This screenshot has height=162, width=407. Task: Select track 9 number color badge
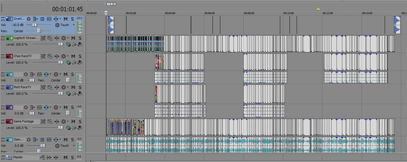(x=10, y=122)
